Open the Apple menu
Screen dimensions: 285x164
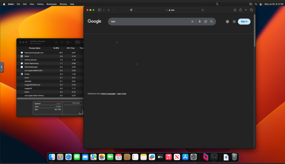coord(4,4)
